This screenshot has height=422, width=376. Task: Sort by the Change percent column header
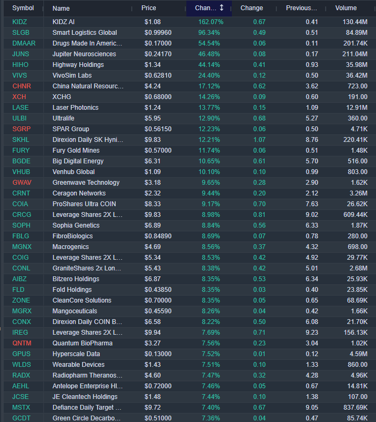[209, 8]
